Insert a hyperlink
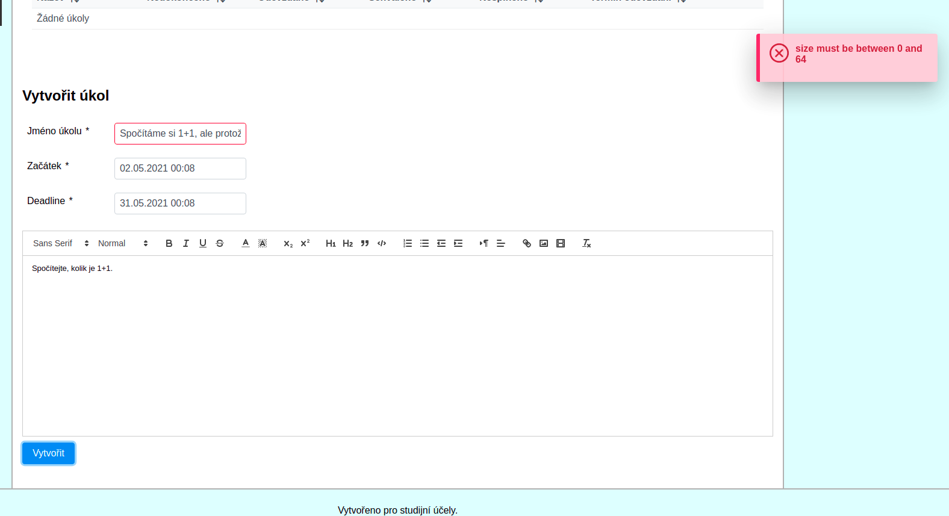This screenshot has height=516, width=949. click(x=527, y=243)
